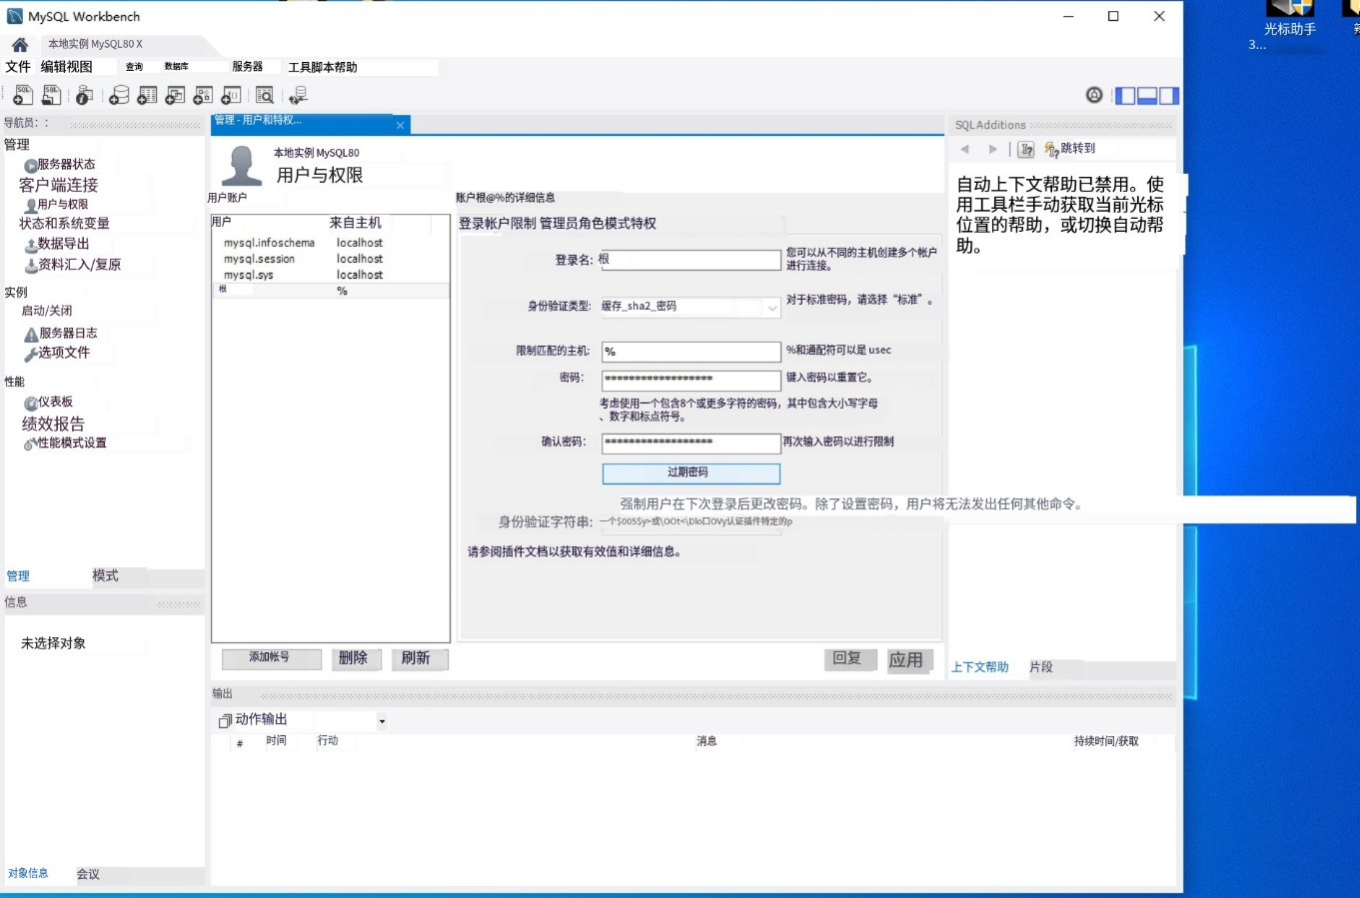
Task: Click the 添加帐号 button
Action: pyautogui.click(x=272, y=658)
